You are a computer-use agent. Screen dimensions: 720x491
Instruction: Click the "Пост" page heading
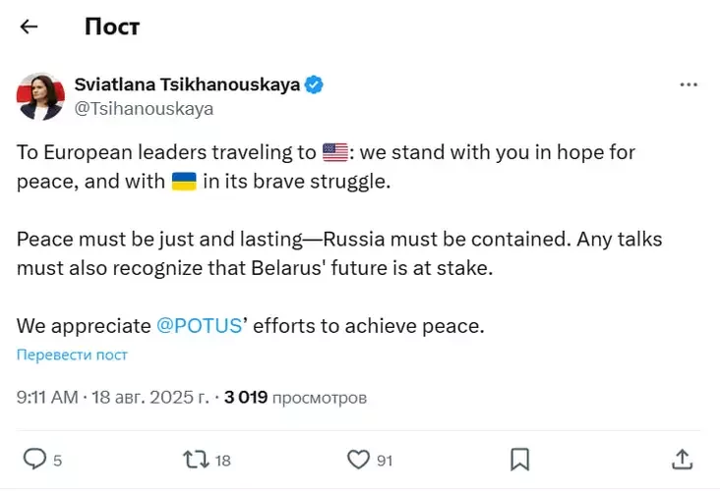pos(112,27)
